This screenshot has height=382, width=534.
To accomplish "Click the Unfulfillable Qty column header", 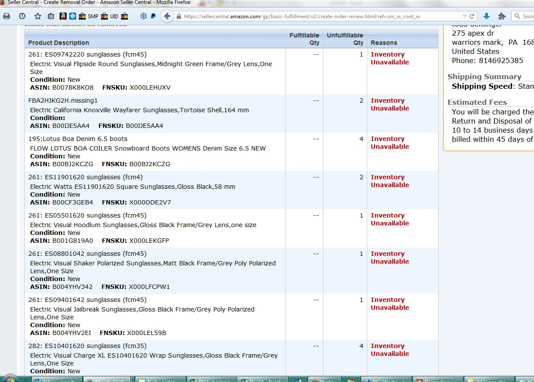I will (x=345, y=39).
